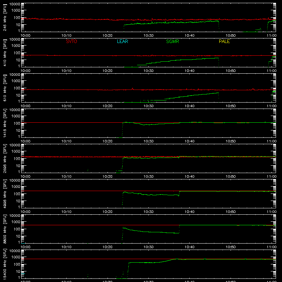Click 10:30 label beneath the 8800 MHz panel
Image resolution: width=282 pixels, height=282 pixels.
pyautogui.click(x=148, y=247)
